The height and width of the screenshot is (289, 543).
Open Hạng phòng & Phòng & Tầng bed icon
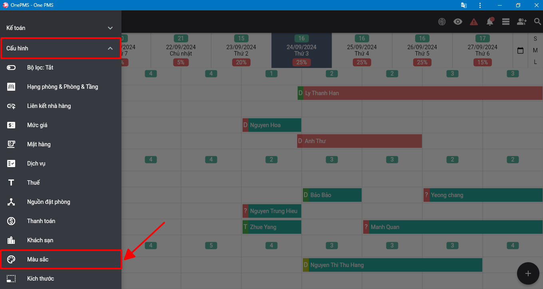click(11, 87)
